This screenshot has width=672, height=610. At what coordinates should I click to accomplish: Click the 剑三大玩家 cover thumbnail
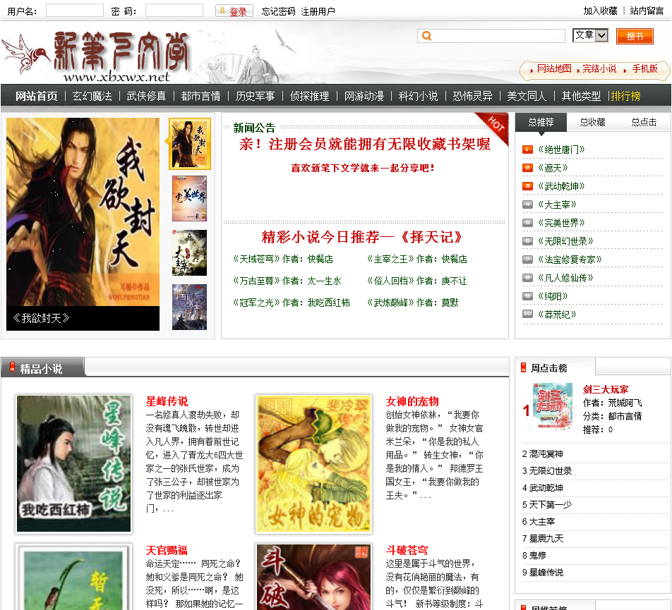click(x=553, y=405)
